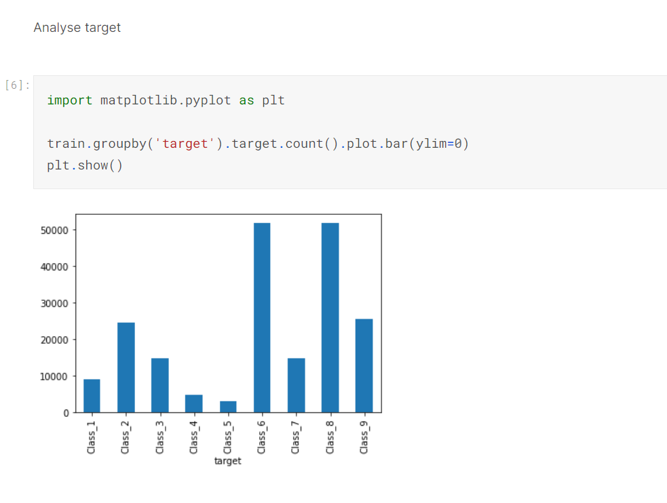Click the Class_3 tick label
The height and width of the screenshot is (503, 667).
159,435
